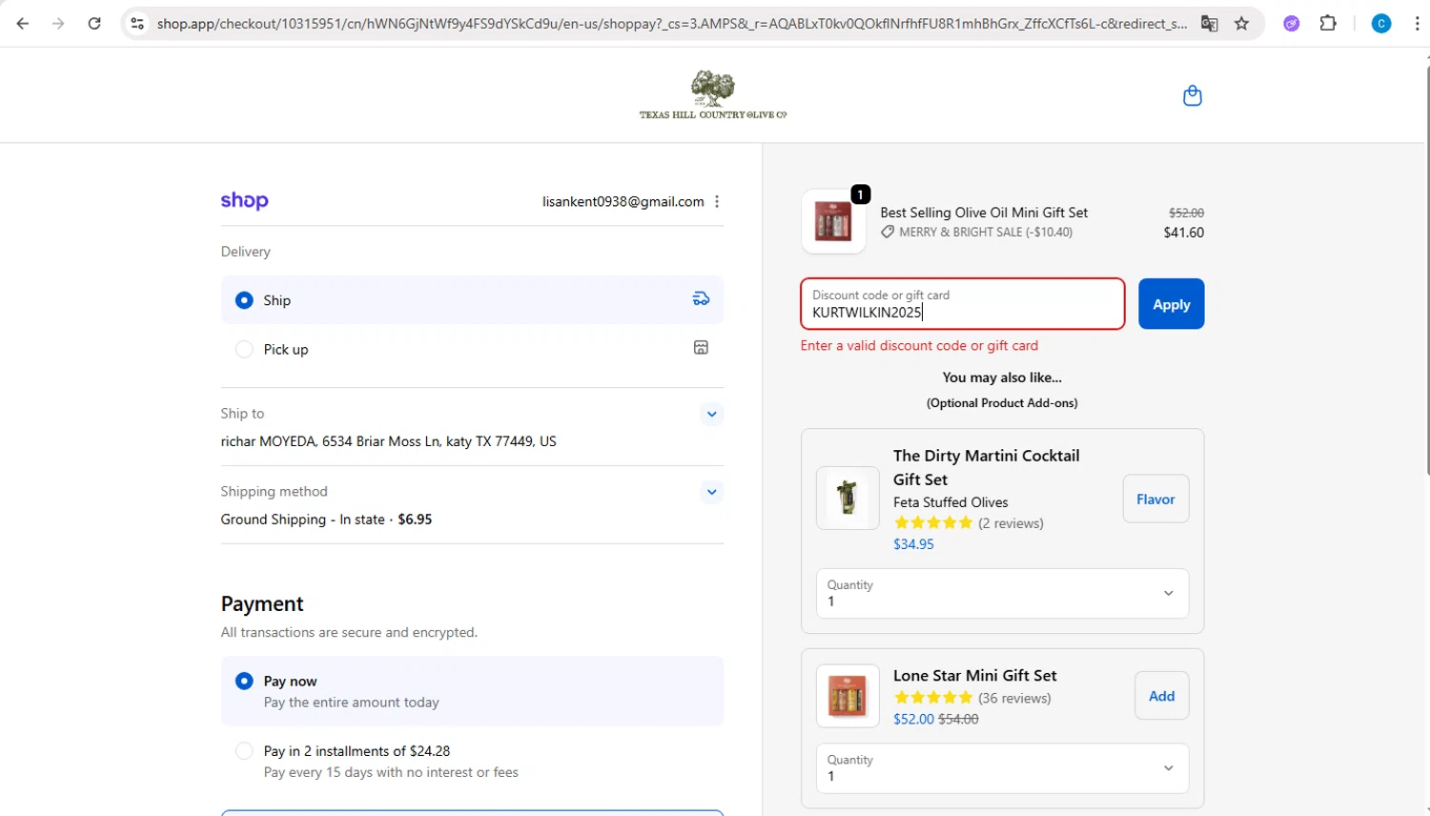Click the Shop logo
This screenshot has height=816, width=1430.
coord(245,200)
